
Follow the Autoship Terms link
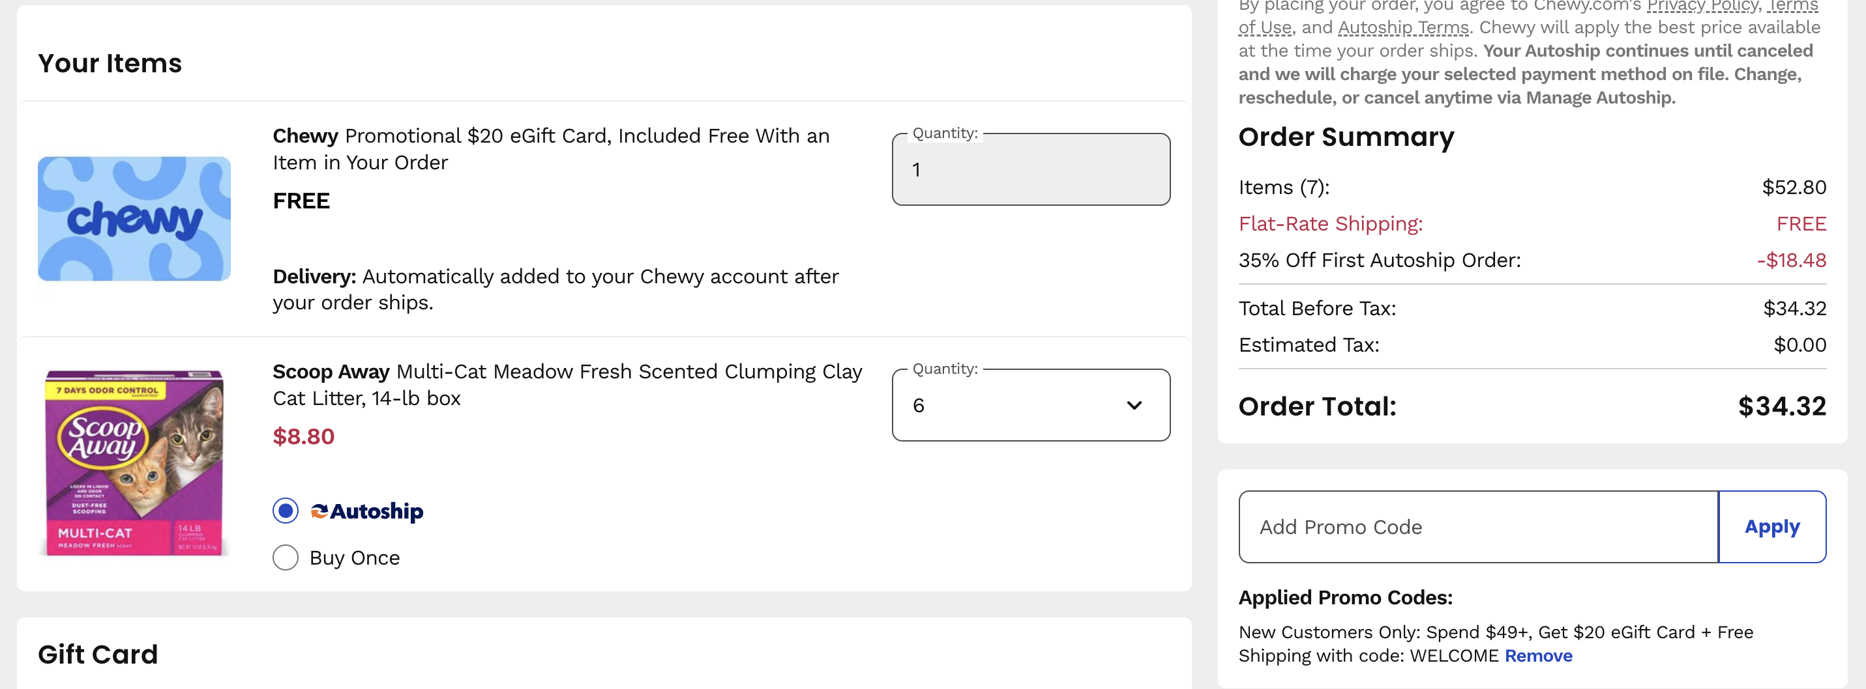[x=1402, y=28]
